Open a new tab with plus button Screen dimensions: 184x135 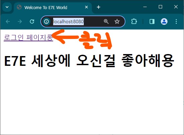(x=99, y=7)
